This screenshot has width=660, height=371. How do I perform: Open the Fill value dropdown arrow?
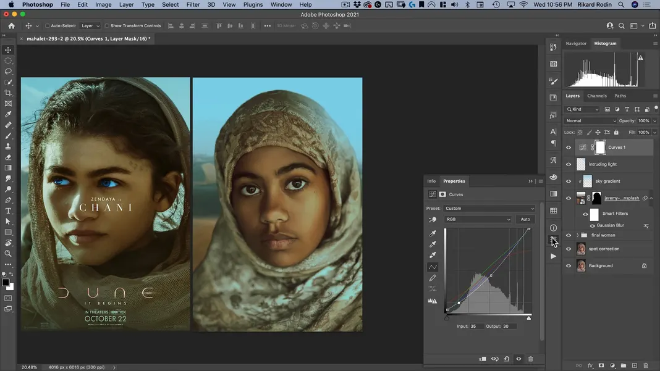(654, 133)
